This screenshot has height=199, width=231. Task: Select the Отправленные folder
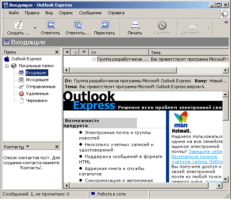(41, 87)
